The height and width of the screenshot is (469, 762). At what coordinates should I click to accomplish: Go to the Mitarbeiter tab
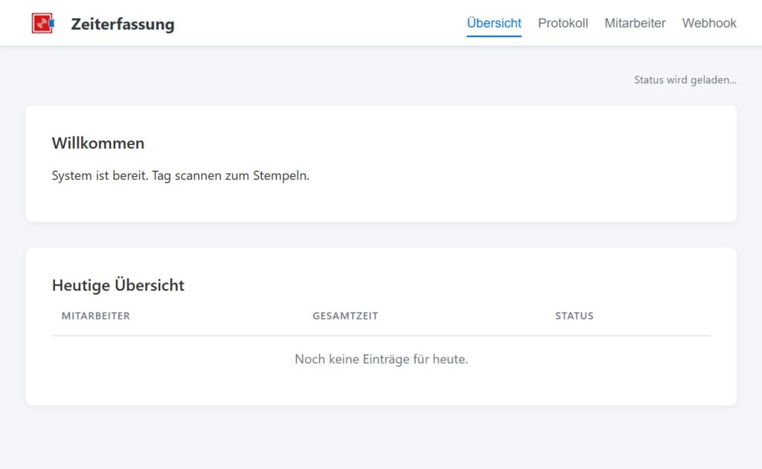635,23
